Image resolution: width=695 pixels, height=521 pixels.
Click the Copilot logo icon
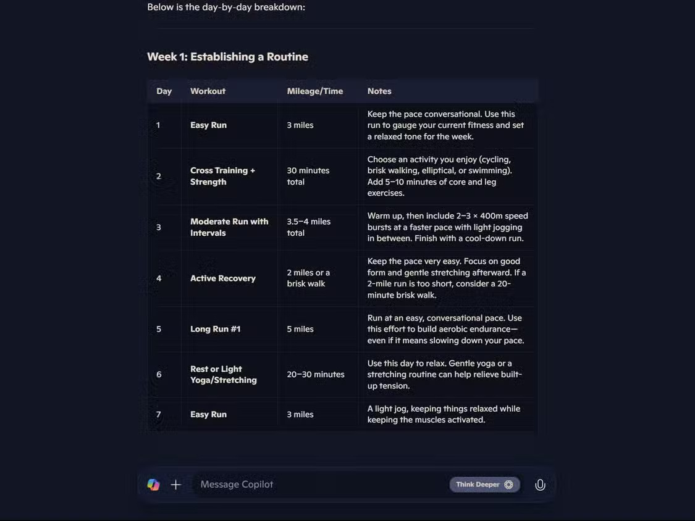point(153,485)
